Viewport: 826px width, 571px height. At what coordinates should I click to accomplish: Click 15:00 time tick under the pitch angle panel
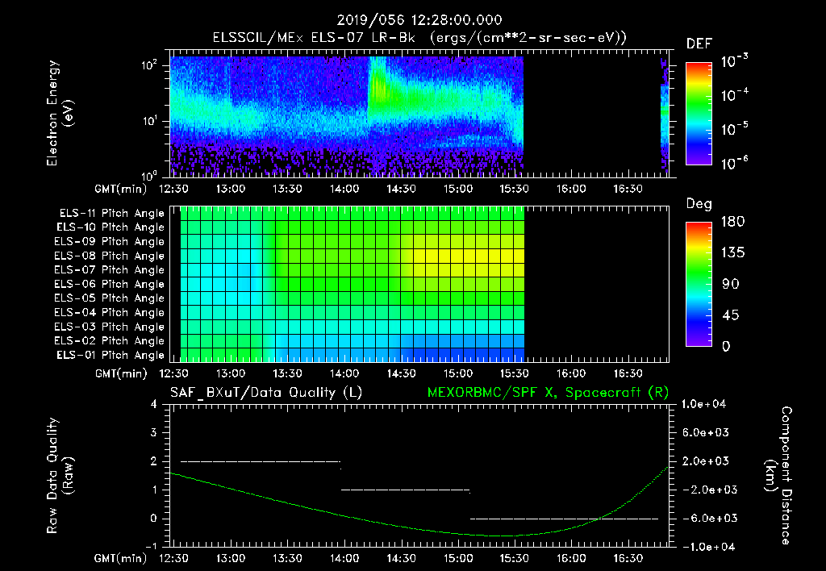click(x=458, y=373)
